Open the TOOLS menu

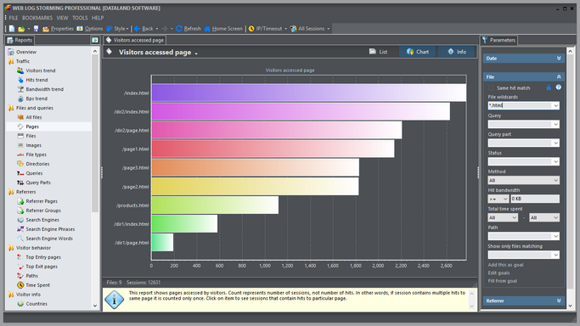(x=80, y=18)
